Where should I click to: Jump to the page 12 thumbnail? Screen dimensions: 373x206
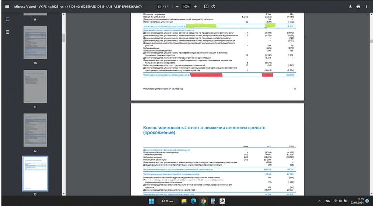(x=35, y=129)
